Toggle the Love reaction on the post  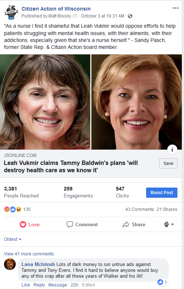coord(30,224)
